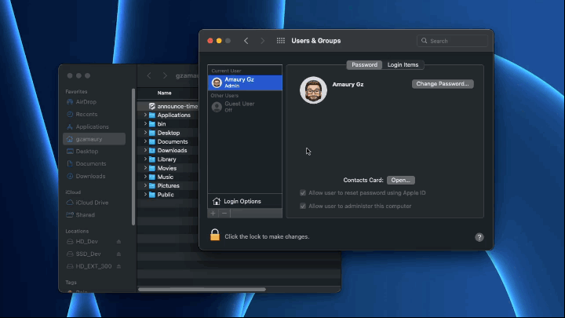Screen dimensions: 565x318
Task: Click the Change Password button
Action: click(x=443, y=84)
